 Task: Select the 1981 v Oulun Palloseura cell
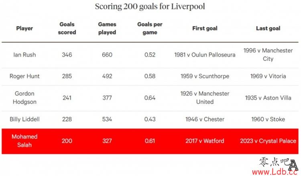pyautogui.click(x=205, y=55)
